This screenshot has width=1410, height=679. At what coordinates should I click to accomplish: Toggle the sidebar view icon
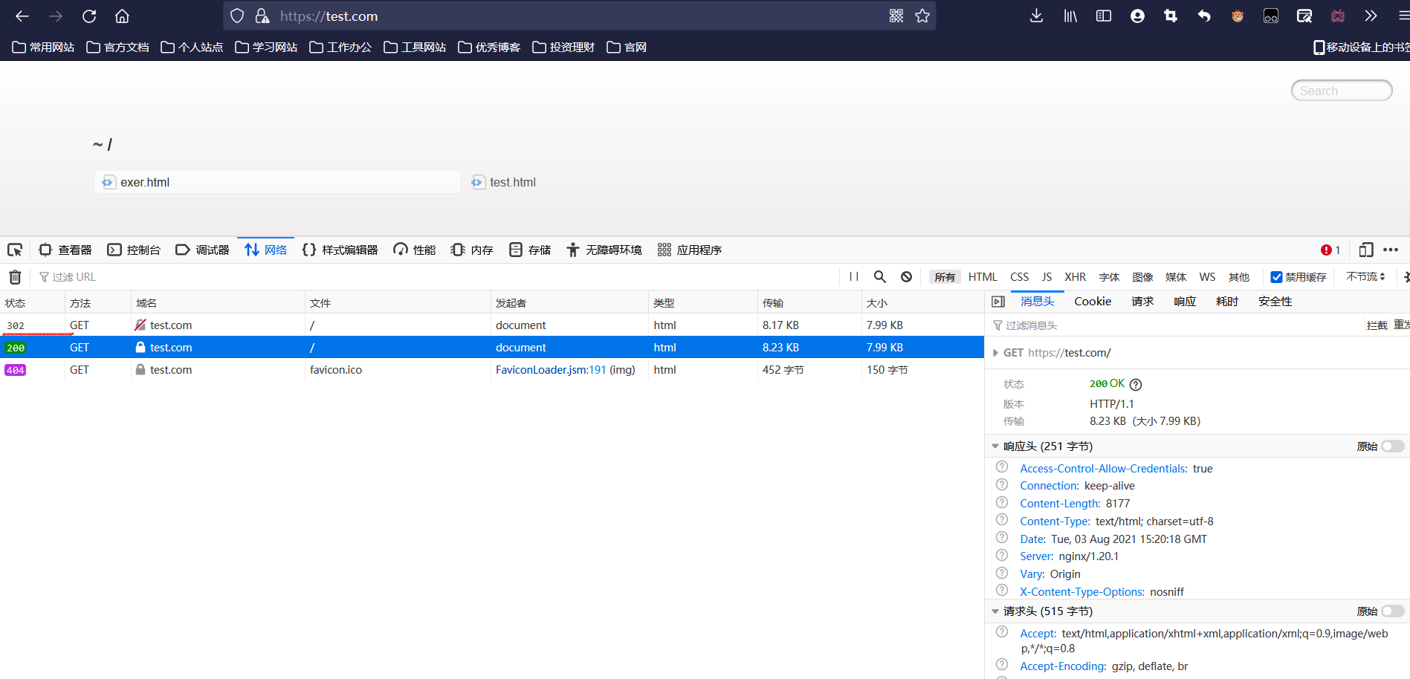click(1104, 16)
